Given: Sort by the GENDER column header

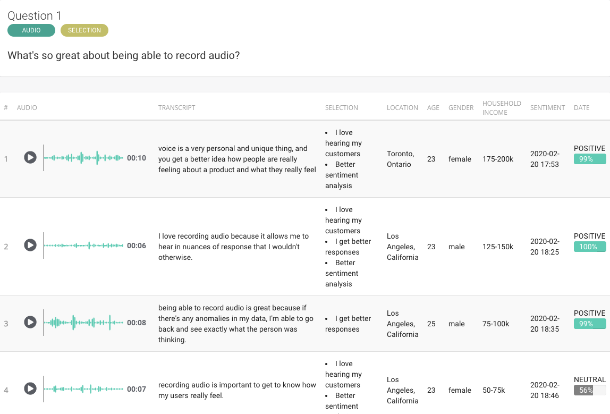Looking at the screenshot, I should (x=461, y=108).
